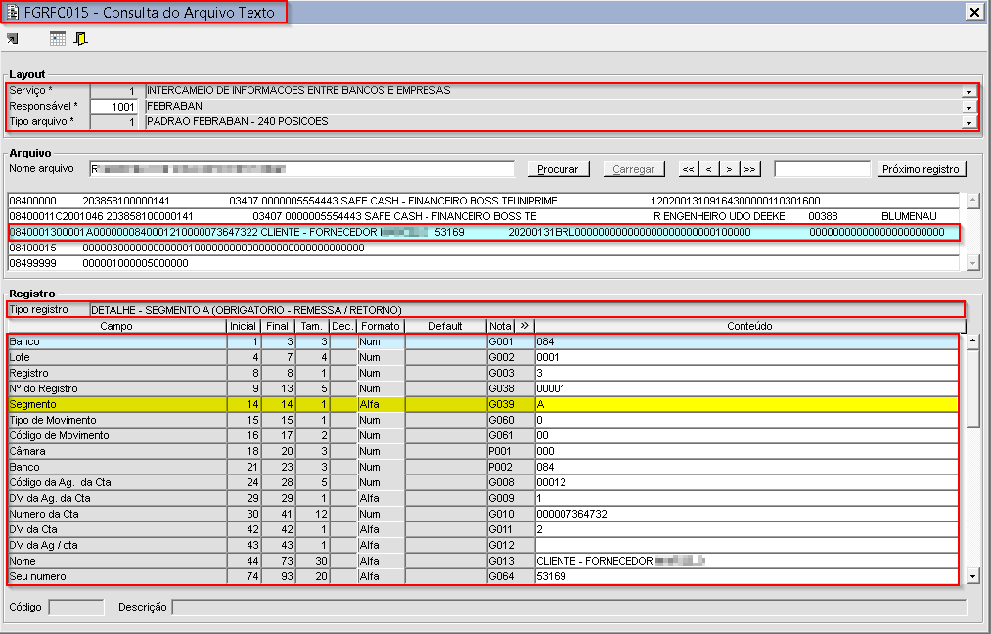Image resolution: width=991 pixels, height=634 pixels.
Task: Open the Serviço dropdown list
Action: pyautogui.click(x=968, y=91)
